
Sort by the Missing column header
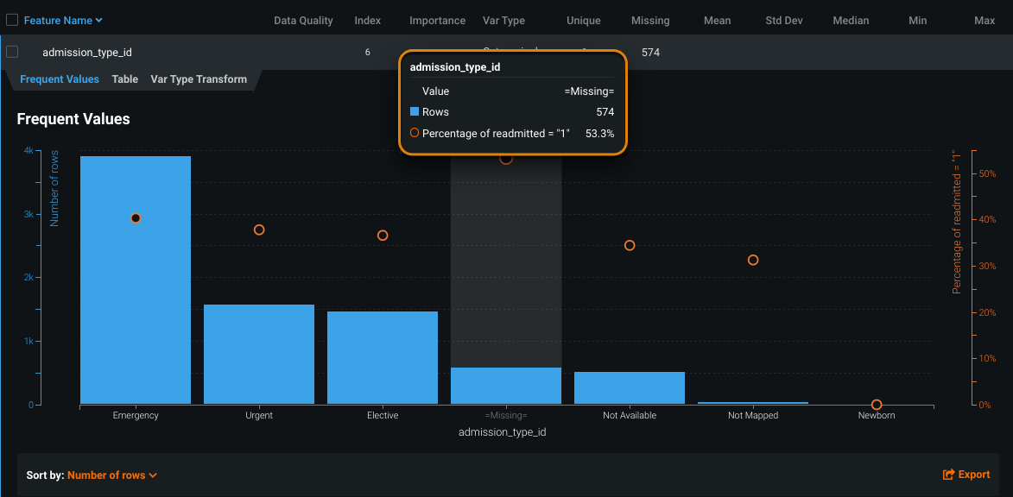pyautogui.click(x=650, y=20)
